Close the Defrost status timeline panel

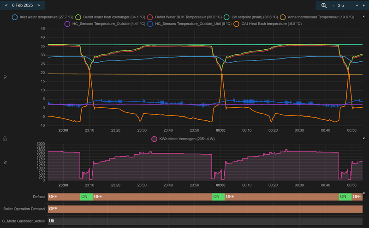click(363, 193)
